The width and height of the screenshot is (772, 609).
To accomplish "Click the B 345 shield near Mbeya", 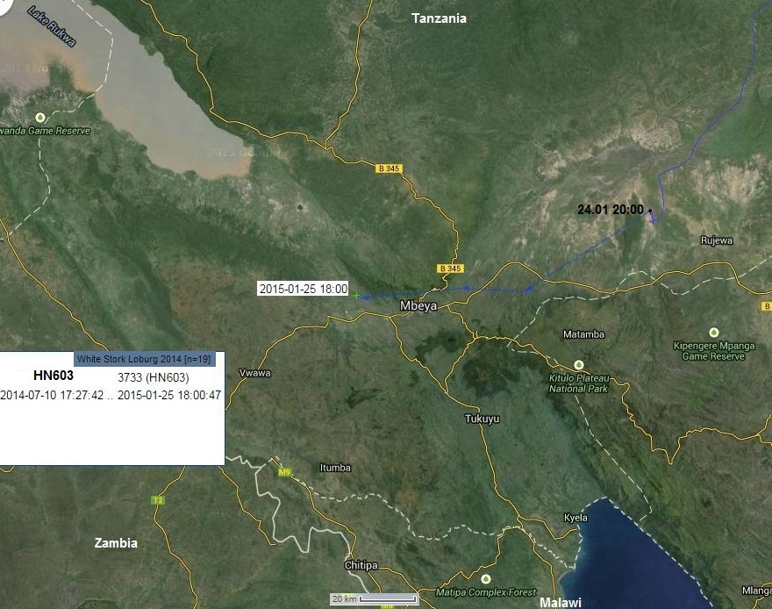I will 451,269.
